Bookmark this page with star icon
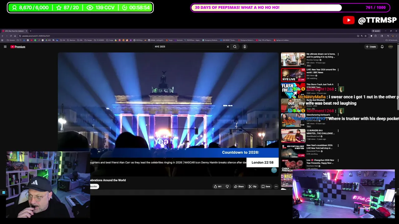Image resolution: width=399 pixels, height=224 pixels. [366, 36]
